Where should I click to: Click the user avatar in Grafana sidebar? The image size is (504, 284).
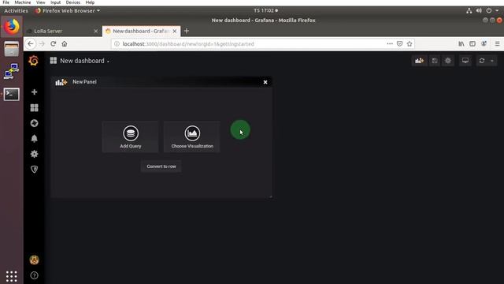coord(34,260)
